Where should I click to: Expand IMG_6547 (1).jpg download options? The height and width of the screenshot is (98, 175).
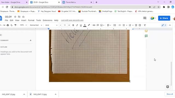coord(56,94)
